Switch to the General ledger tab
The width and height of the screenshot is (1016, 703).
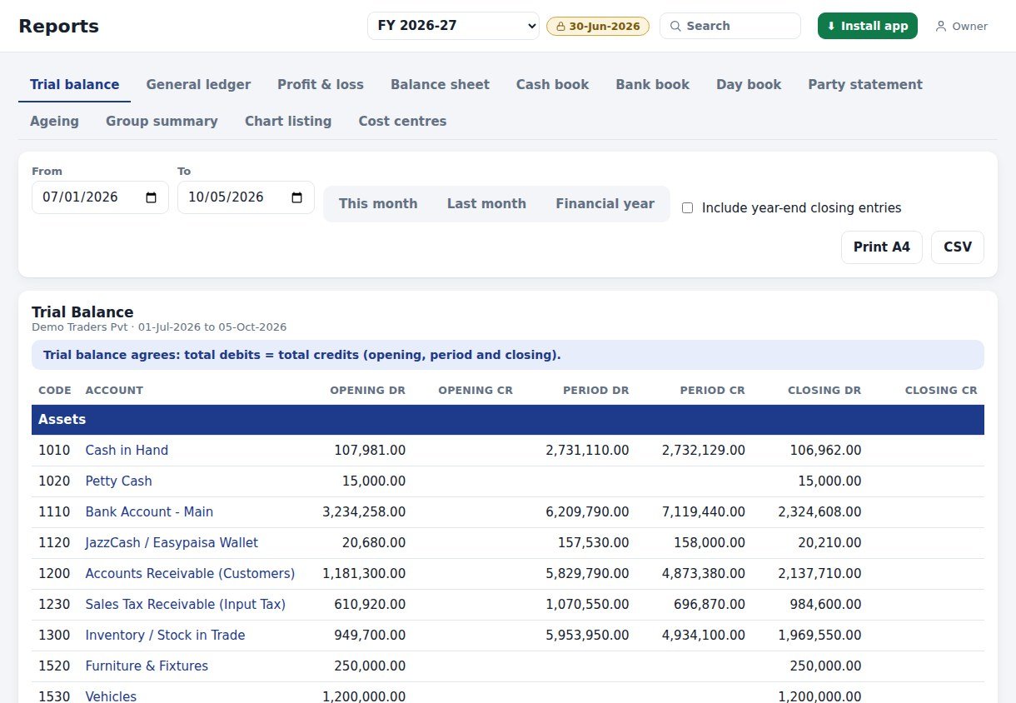[x=198, y=84]
